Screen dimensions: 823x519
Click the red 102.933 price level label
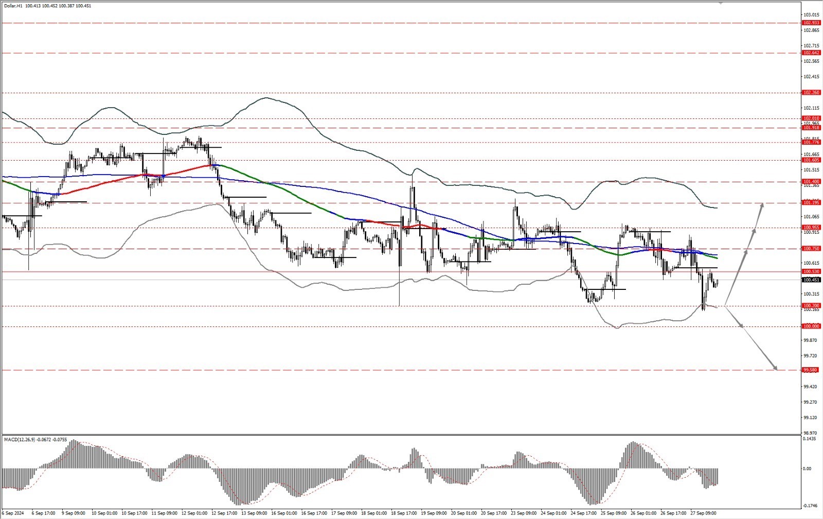[811, 23]
